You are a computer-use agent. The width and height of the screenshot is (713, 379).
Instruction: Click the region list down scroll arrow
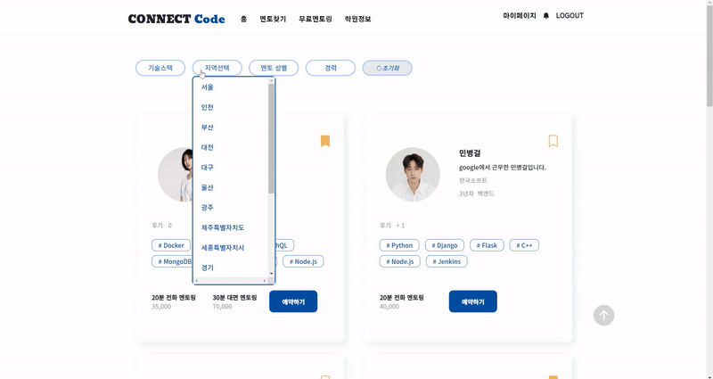click(x=272, y=274)
